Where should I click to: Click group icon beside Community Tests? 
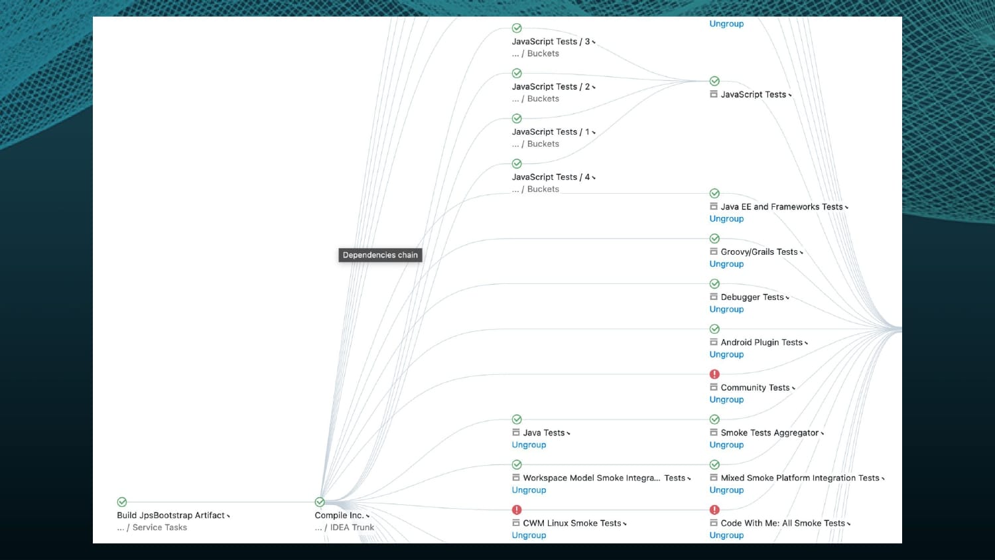click(x=714, y=387)
